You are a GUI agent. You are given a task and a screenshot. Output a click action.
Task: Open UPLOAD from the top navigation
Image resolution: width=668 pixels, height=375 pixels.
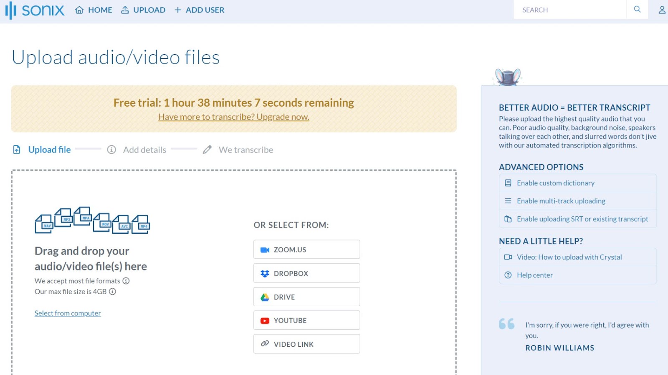(143, 10)
